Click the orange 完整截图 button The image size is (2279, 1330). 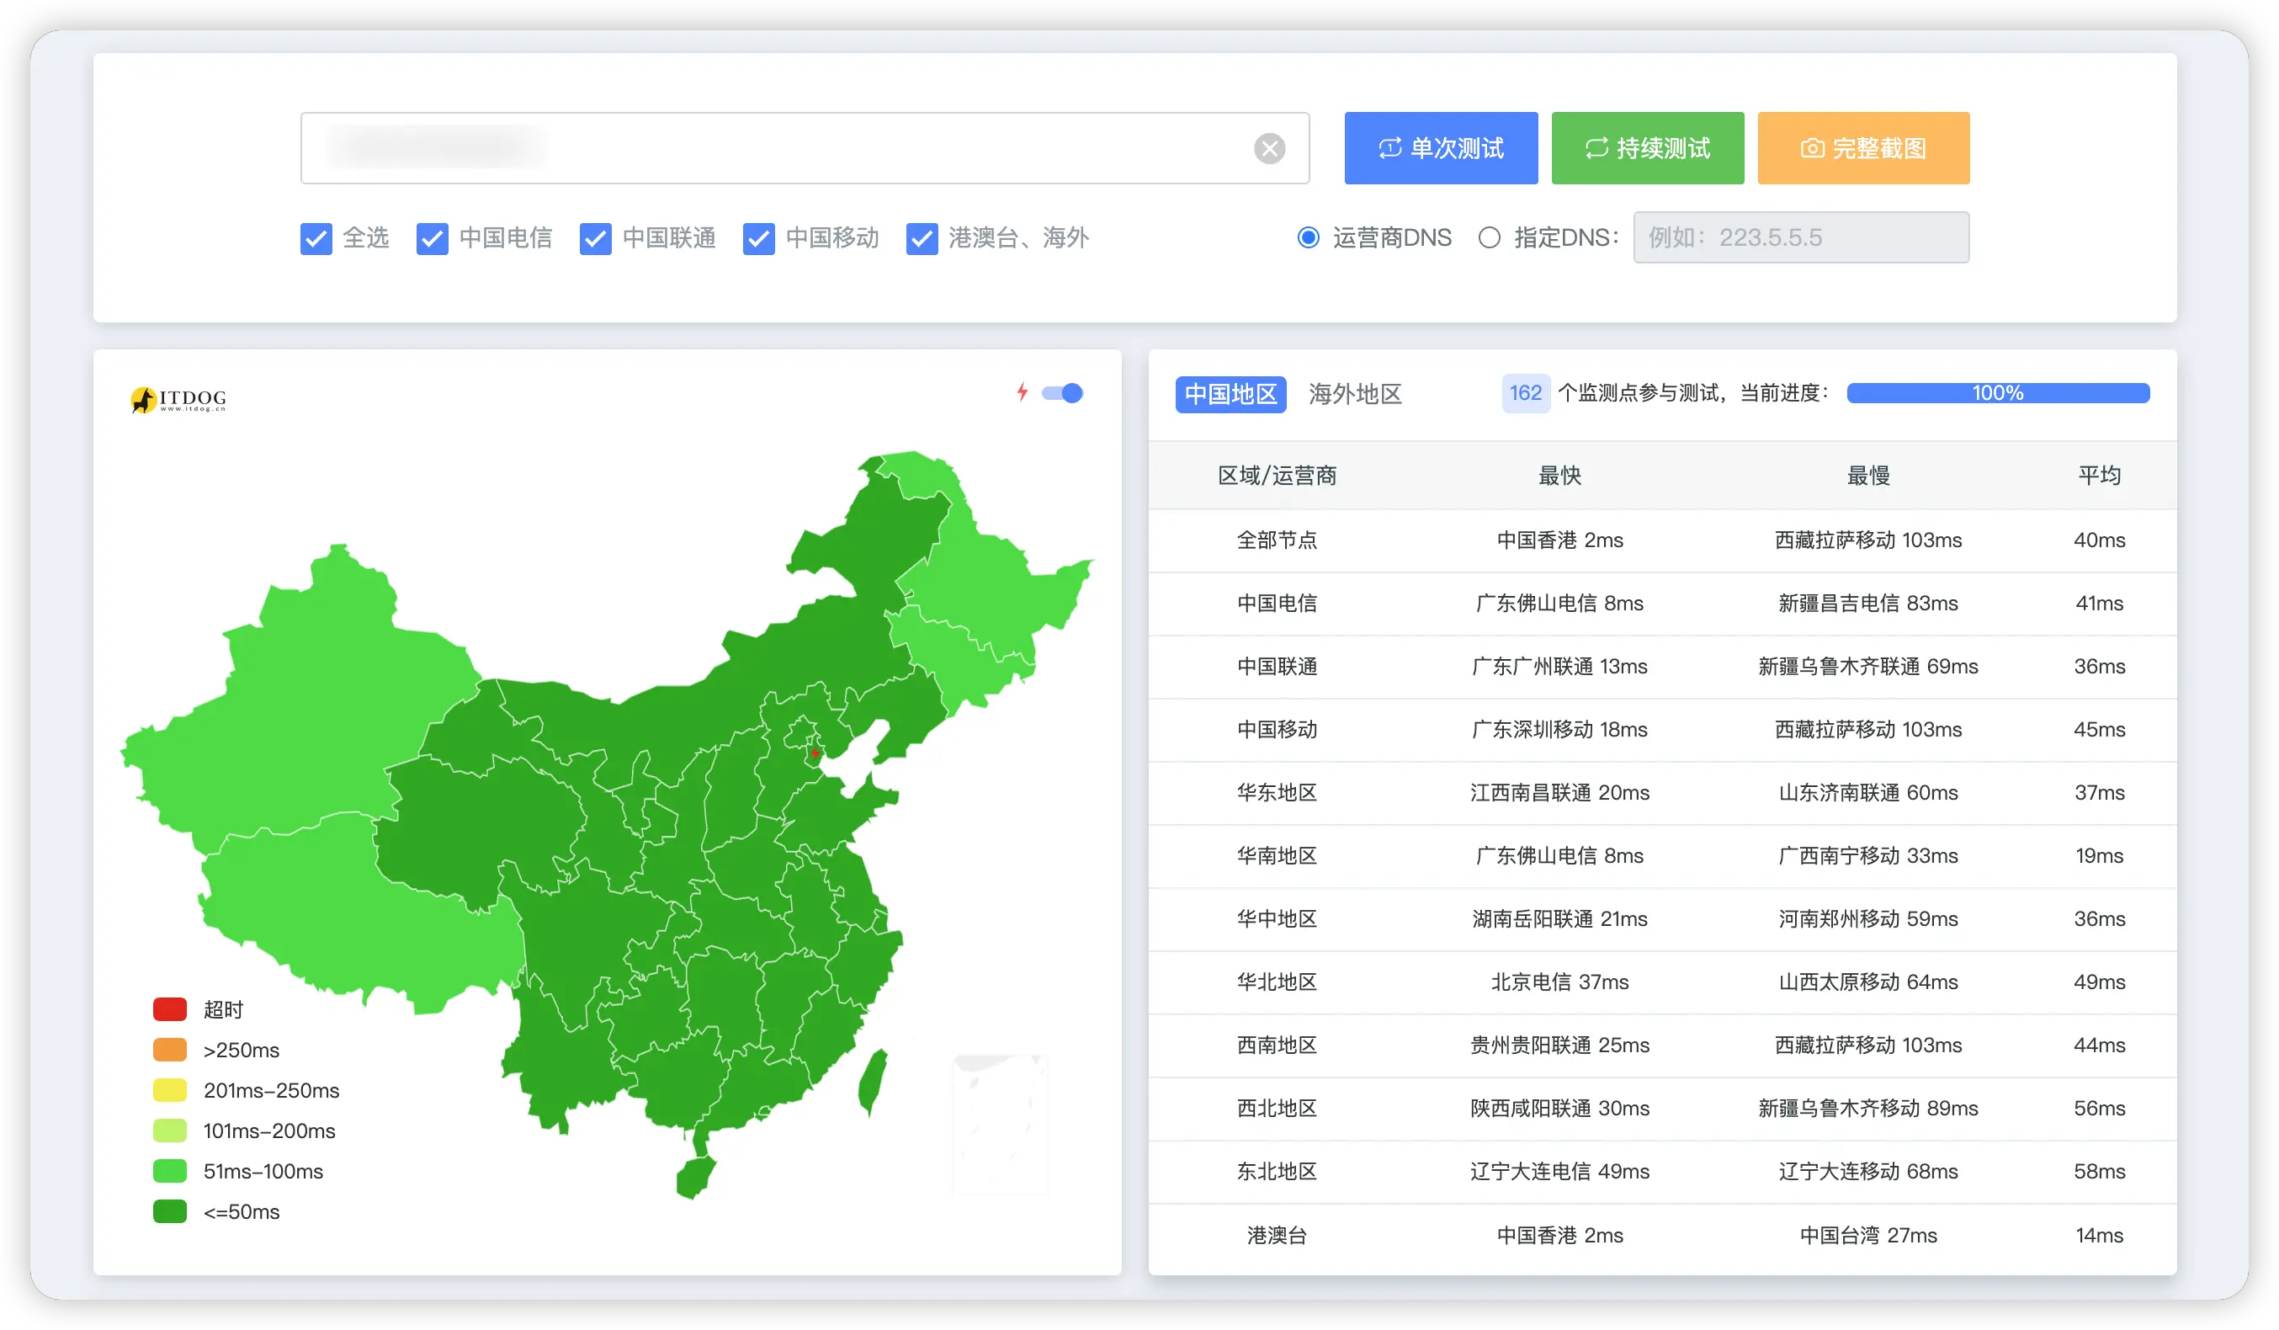point(1863,148)
